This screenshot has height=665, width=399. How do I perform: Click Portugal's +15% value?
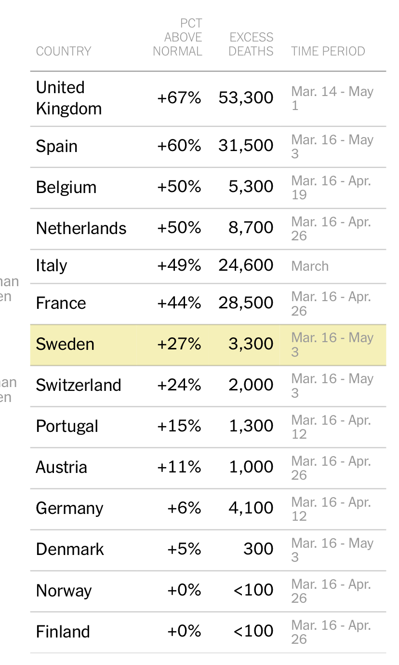coord(179,426)
